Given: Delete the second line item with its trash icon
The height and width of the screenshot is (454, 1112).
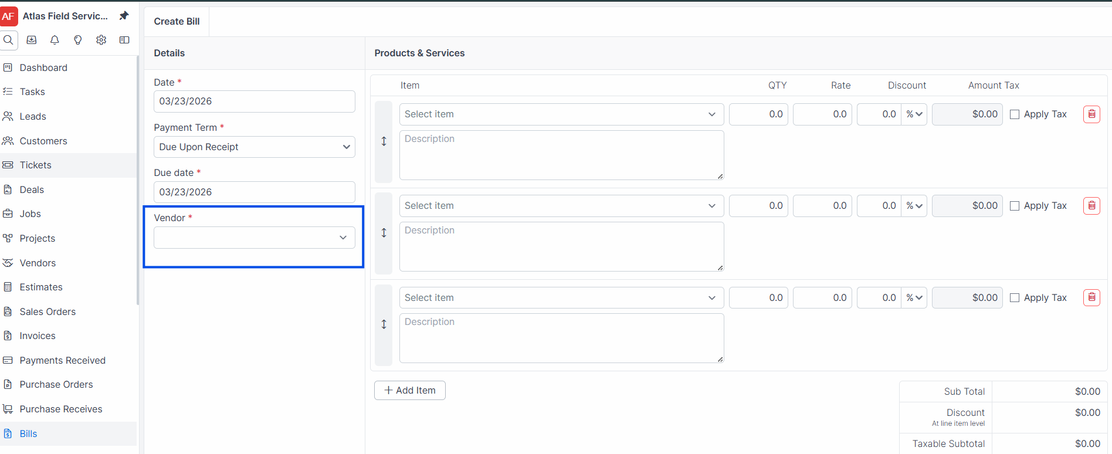Looking at the screenshot, I should coord(1091,206).
